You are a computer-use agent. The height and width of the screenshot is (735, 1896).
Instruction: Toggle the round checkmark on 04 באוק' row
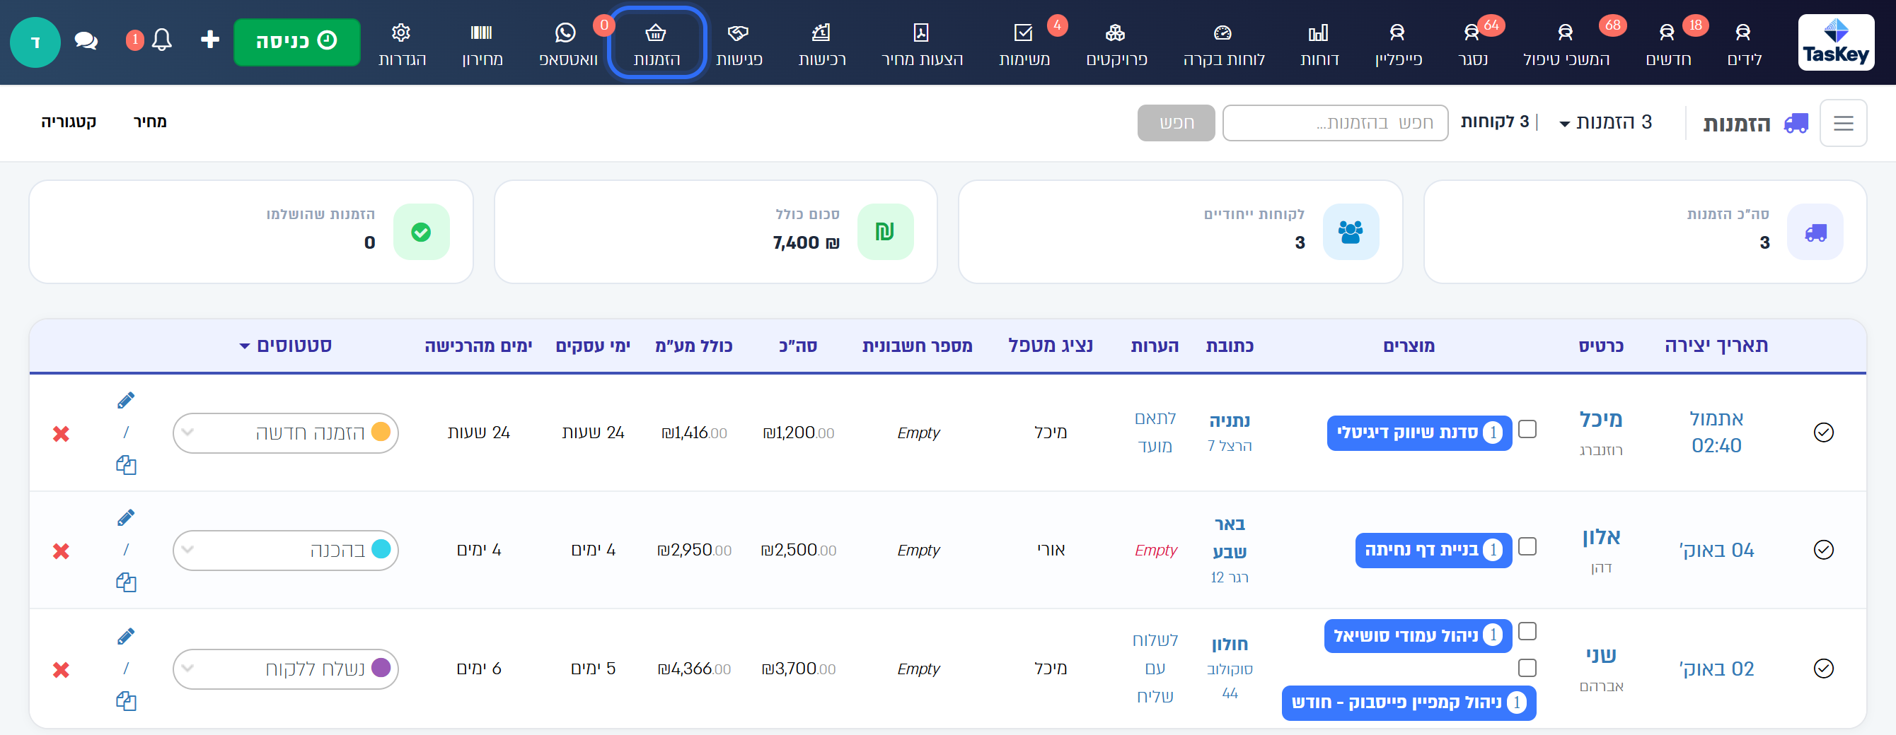tap(1823, 550)
